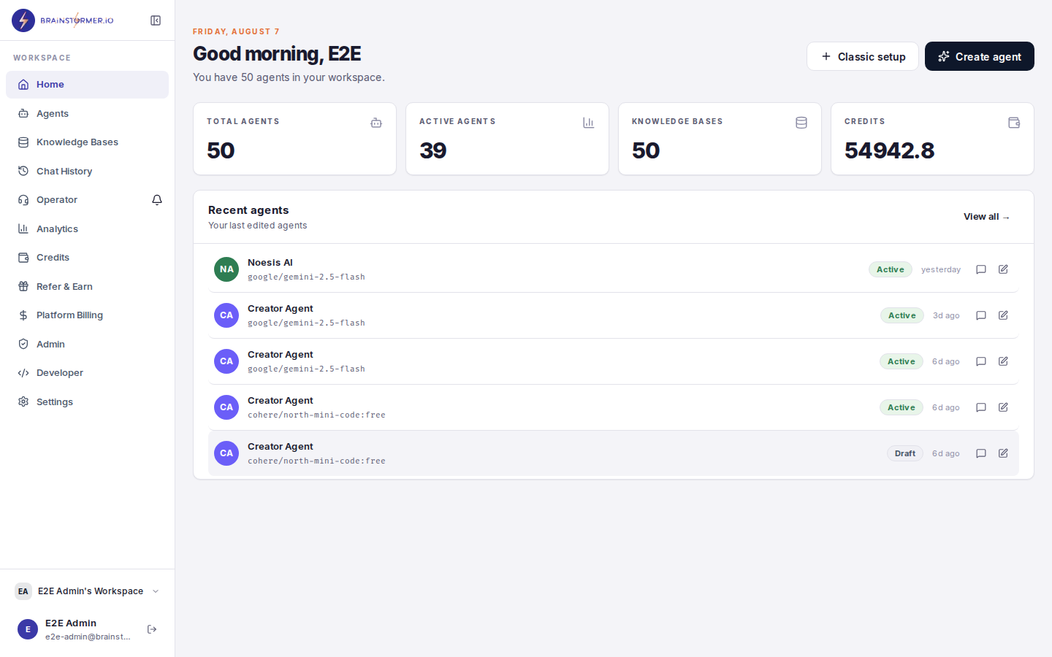
Task: Click the log out icon beside E2E Admin
Action: (152, 629)
